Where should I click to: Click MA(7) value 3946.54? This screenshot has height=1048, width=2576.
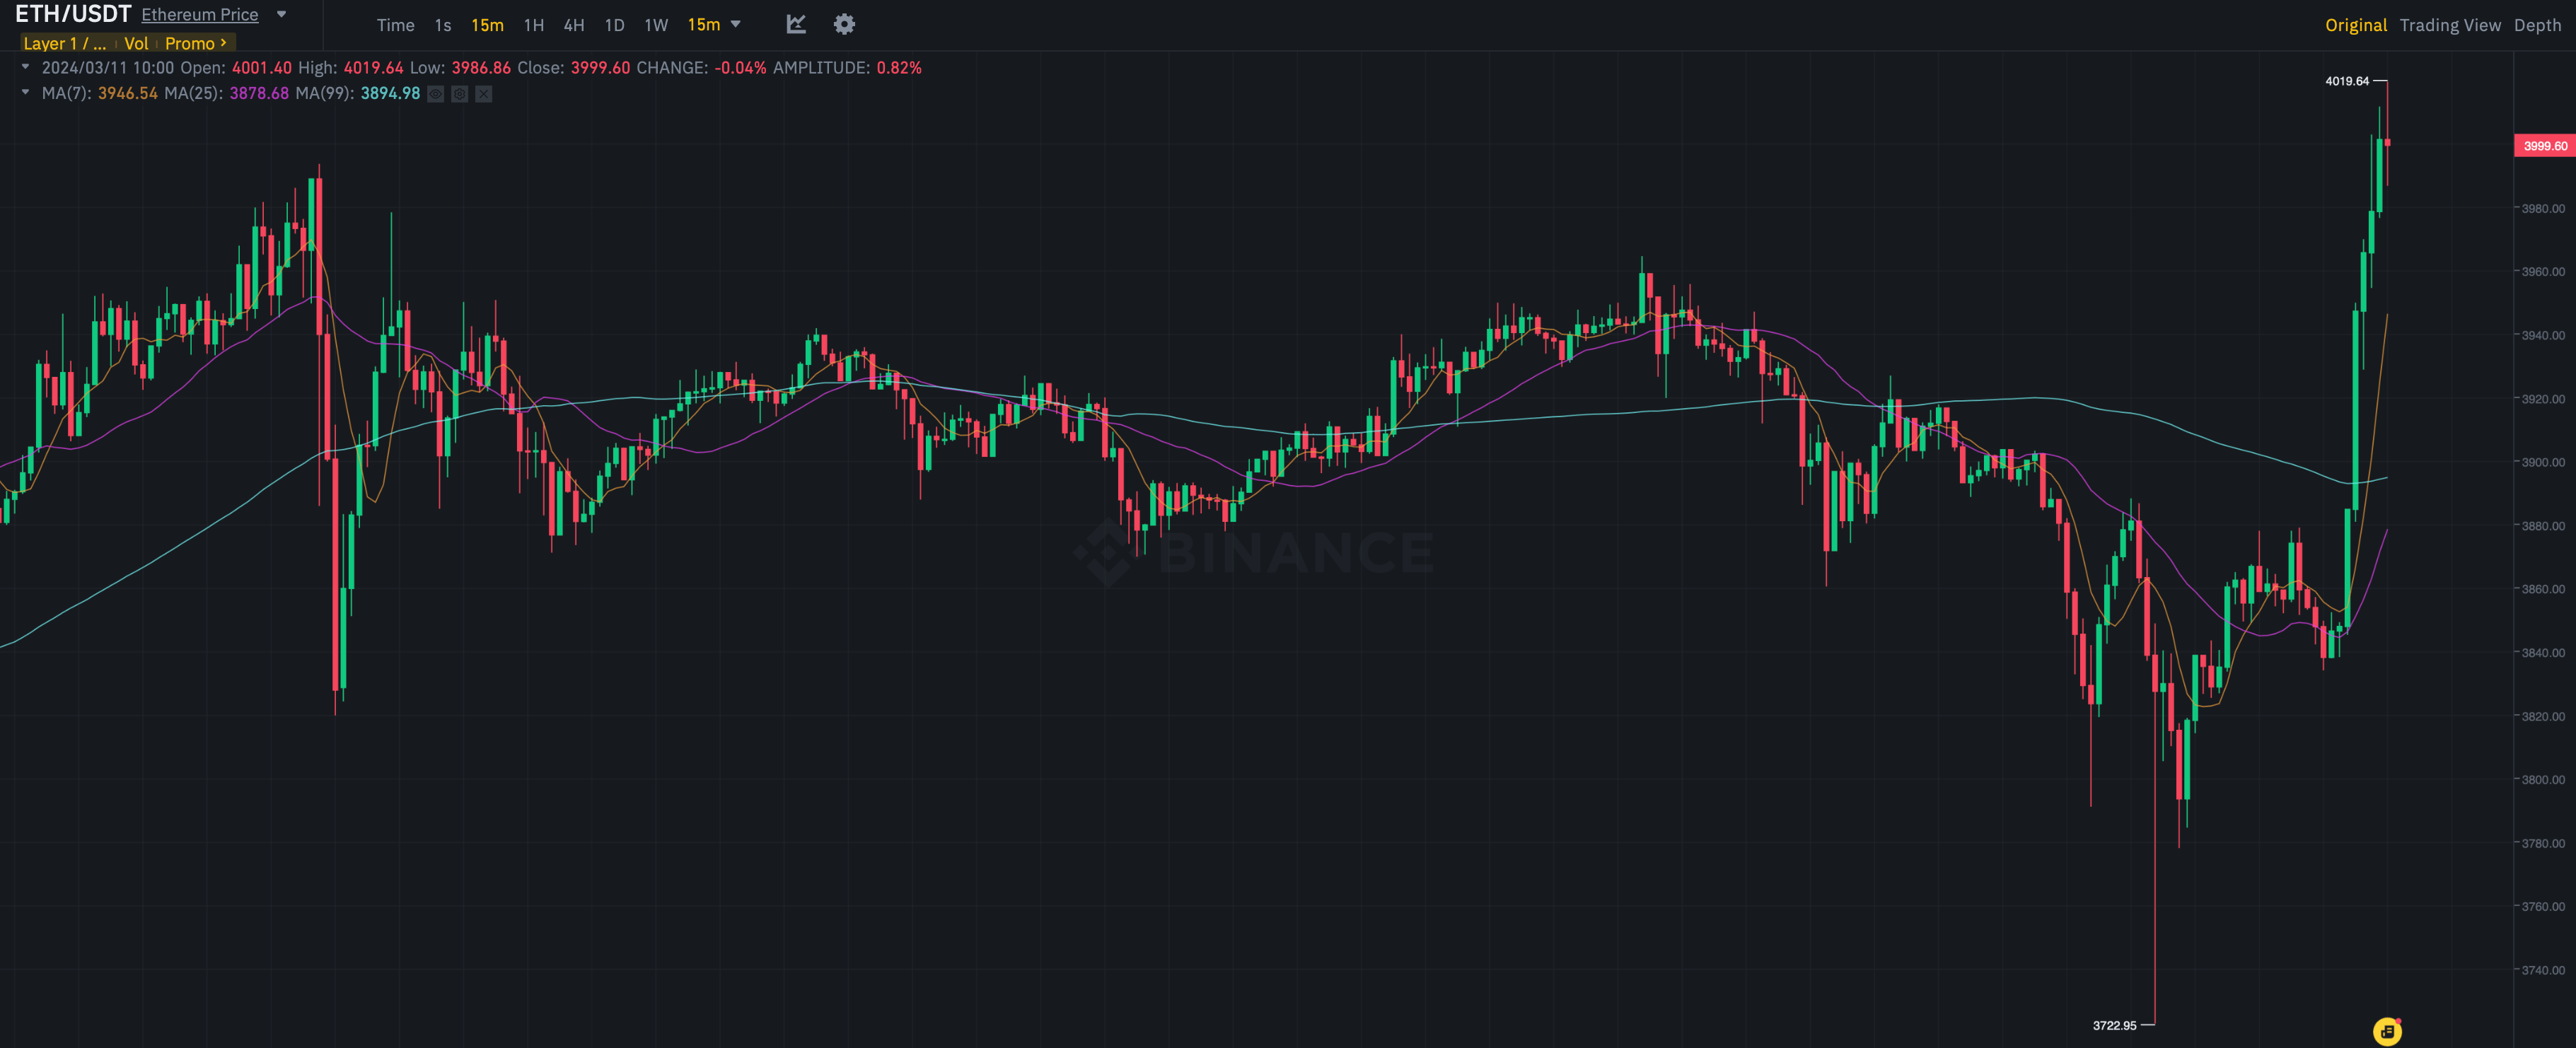128,93
